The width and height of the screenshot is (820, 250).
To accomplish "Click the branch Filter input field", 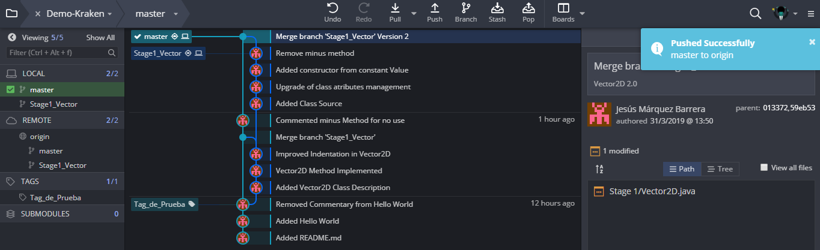I will (x=57, y=53).
